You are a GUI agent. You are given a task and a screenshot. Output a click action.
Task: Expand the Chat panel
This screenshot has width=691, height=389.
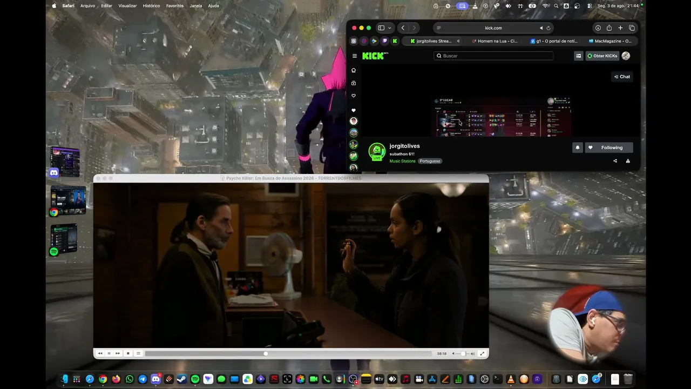(x=622, y=77)
